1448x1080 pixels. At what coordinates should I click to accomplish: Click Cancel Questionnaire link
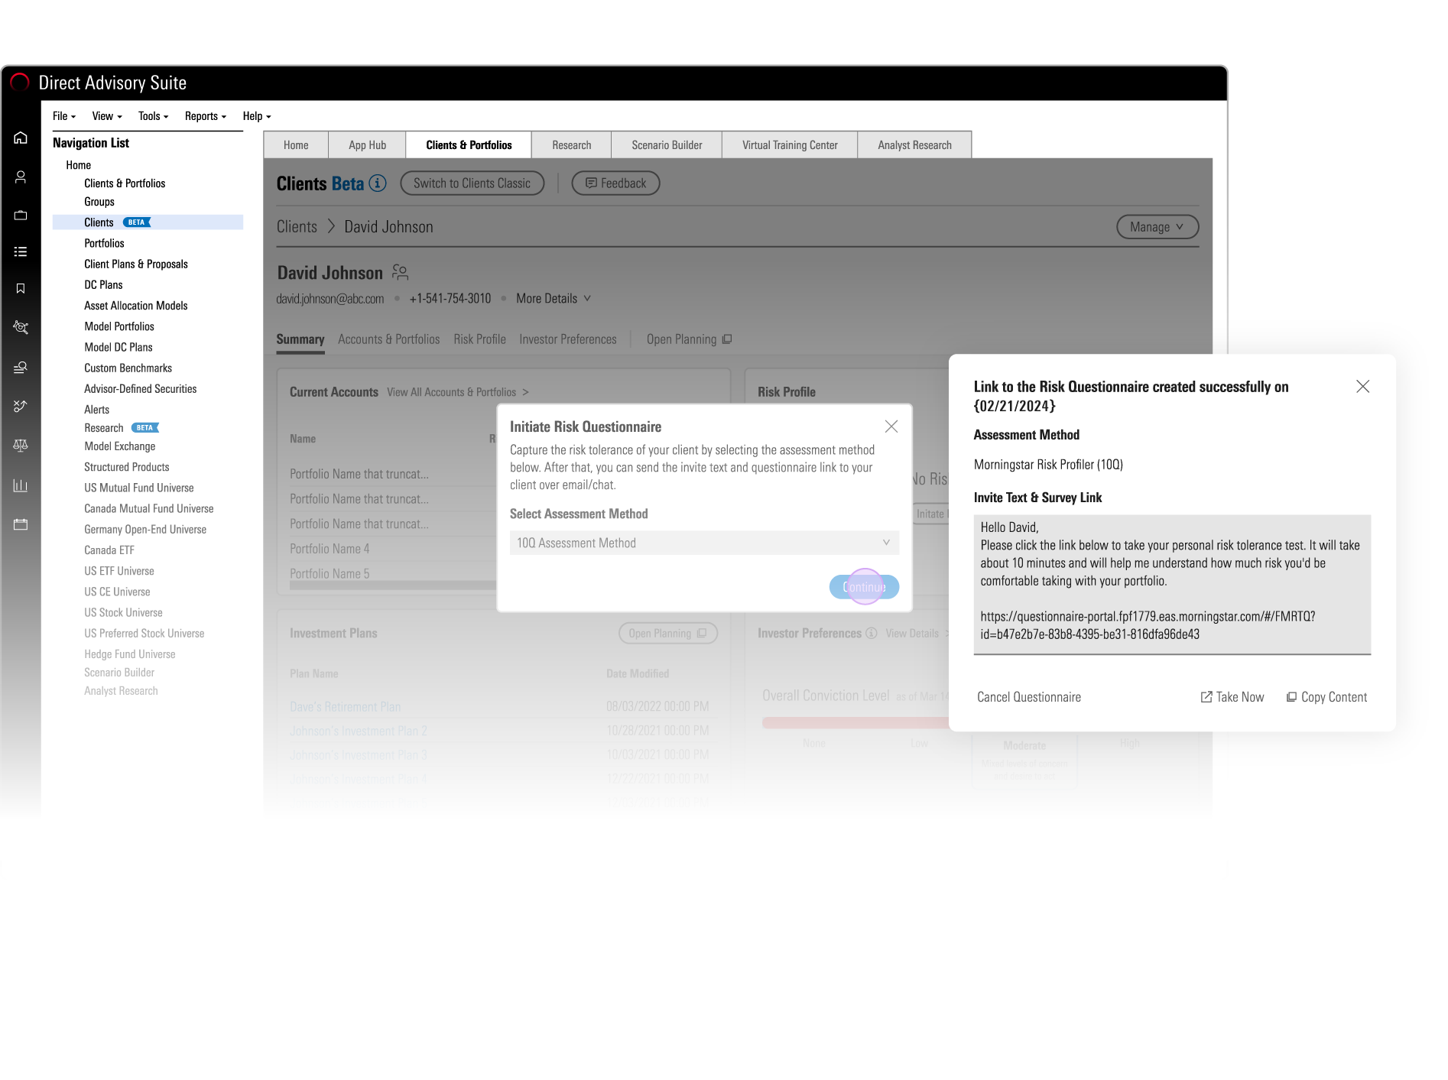pos(1028,697)
